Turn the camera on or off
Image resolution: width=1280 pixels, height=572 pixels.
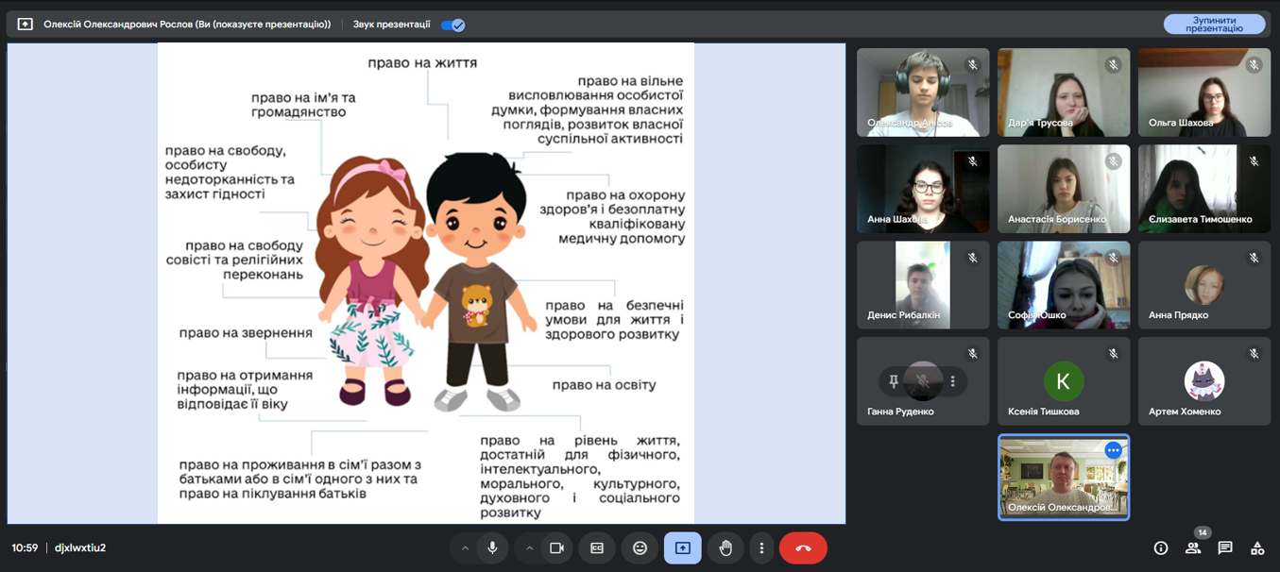click(556, 548)
